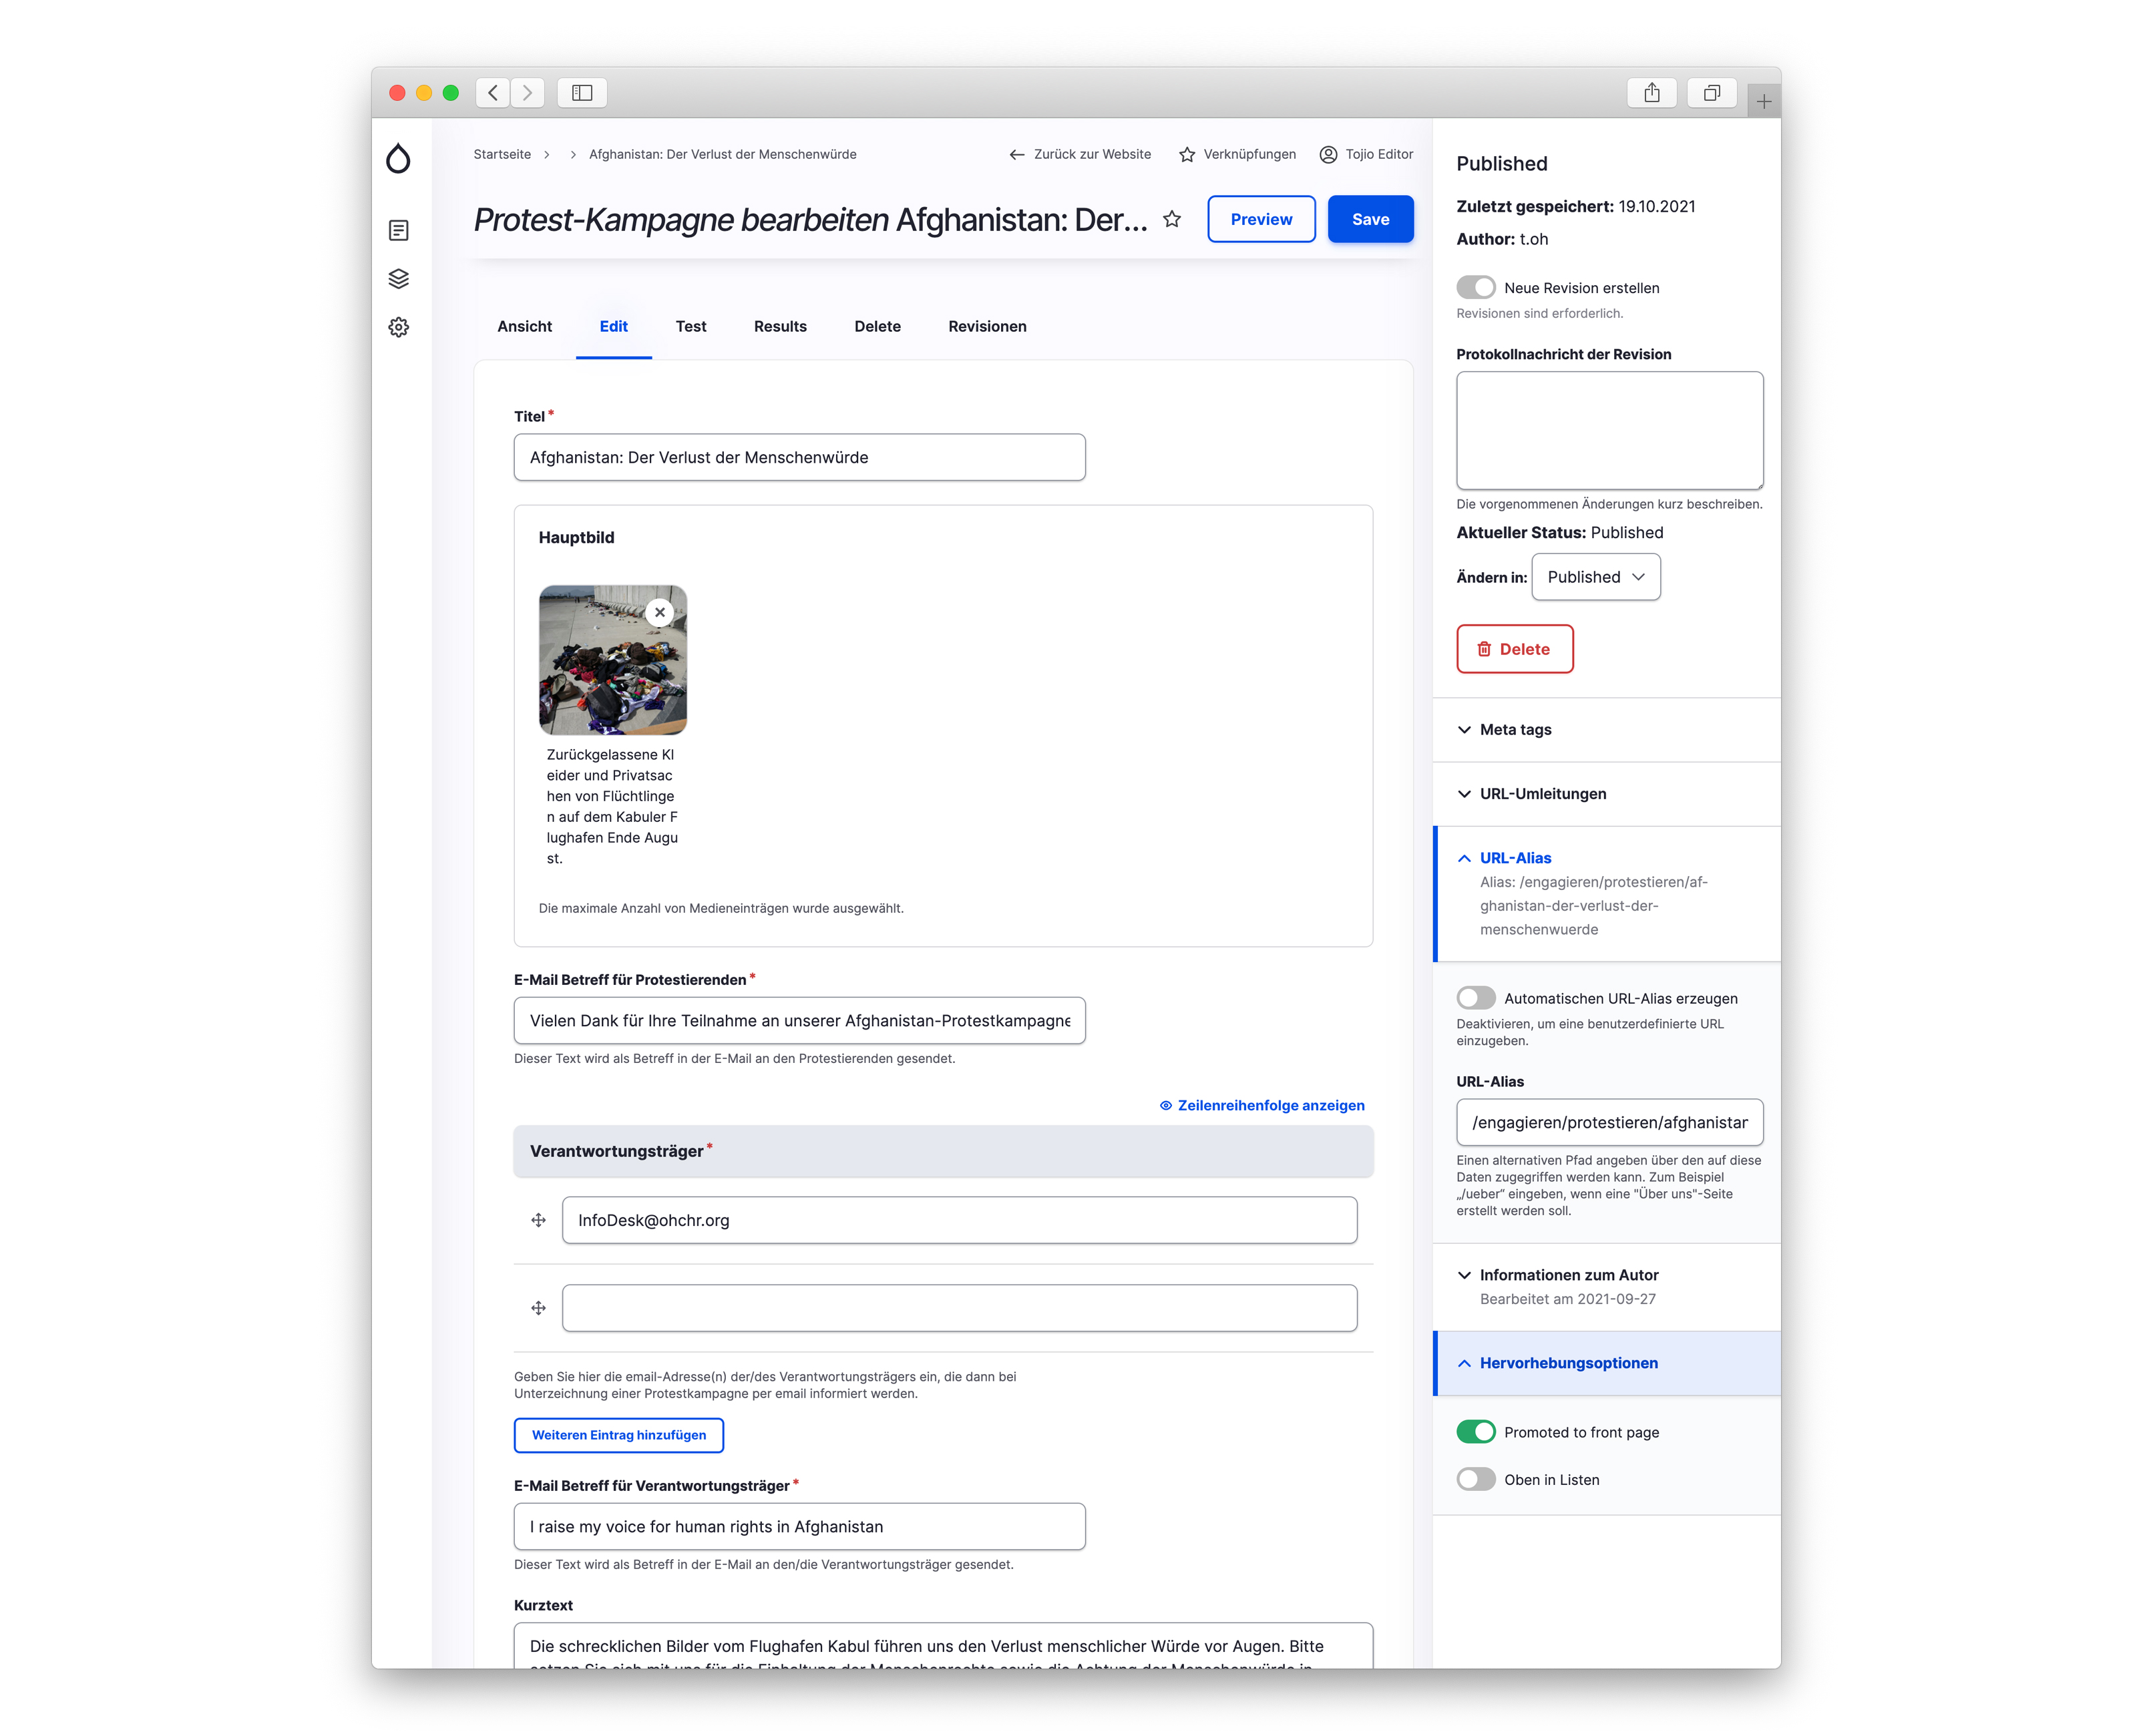The height and width of the screenshot is (1736, 2153).
Task: Open the Tojio Editor user menu
Action: coord(1366,154)
